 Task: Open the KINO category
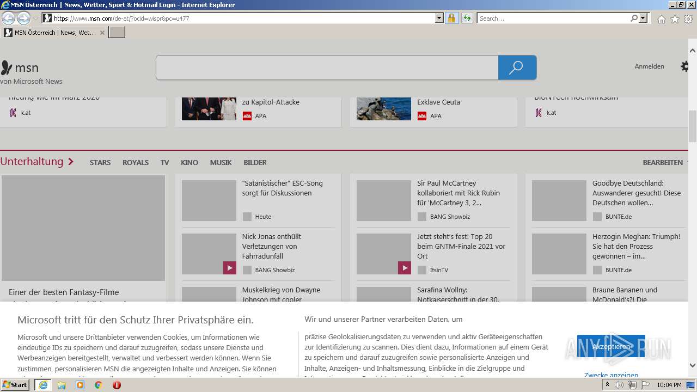[189, 162]
